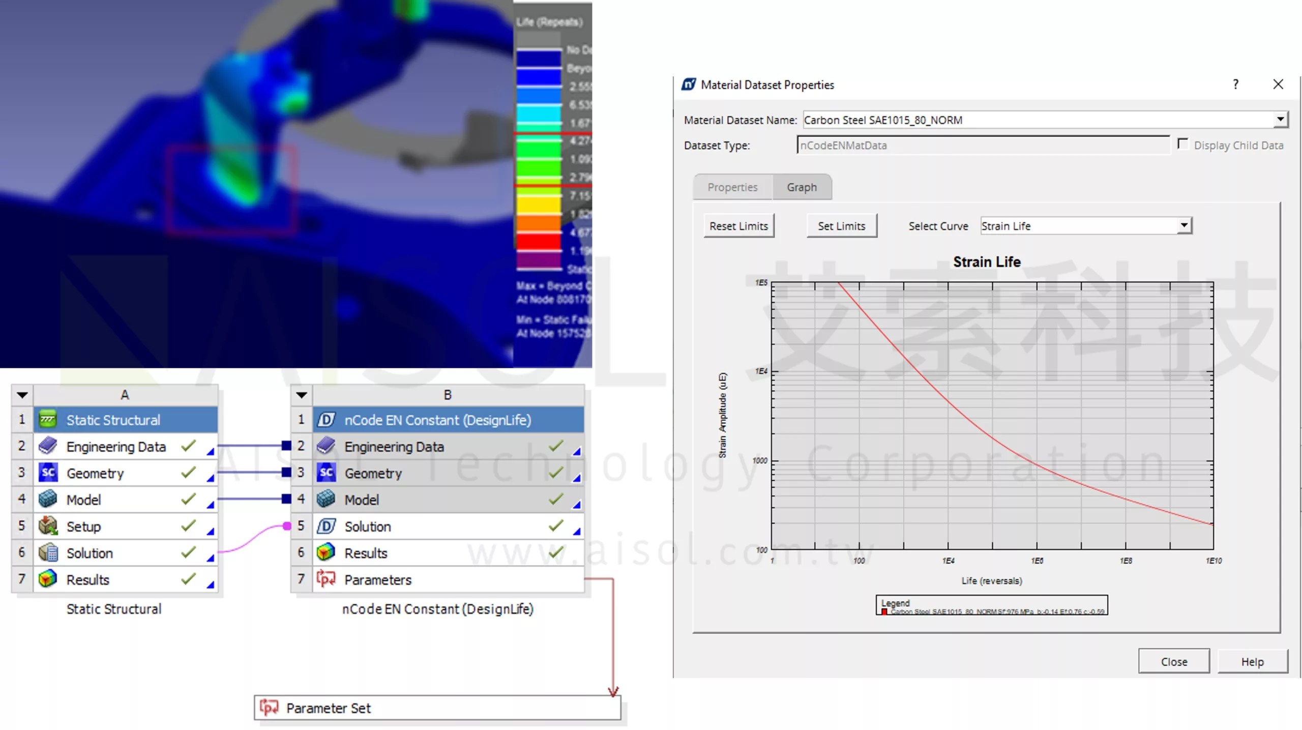This screenshot has height=730, width=1302.
Task: Click the Dataset Type field
Action: pyautogui.click(x=983, y=145)
